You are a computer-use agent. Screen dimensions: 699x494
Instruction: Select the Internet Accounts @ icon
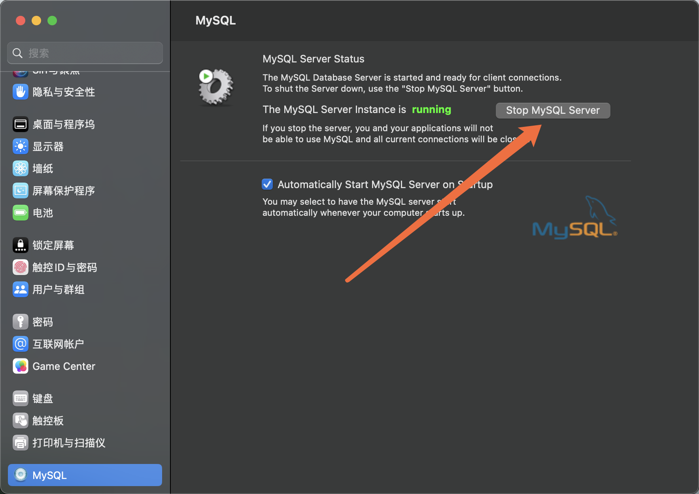(21, 344)
